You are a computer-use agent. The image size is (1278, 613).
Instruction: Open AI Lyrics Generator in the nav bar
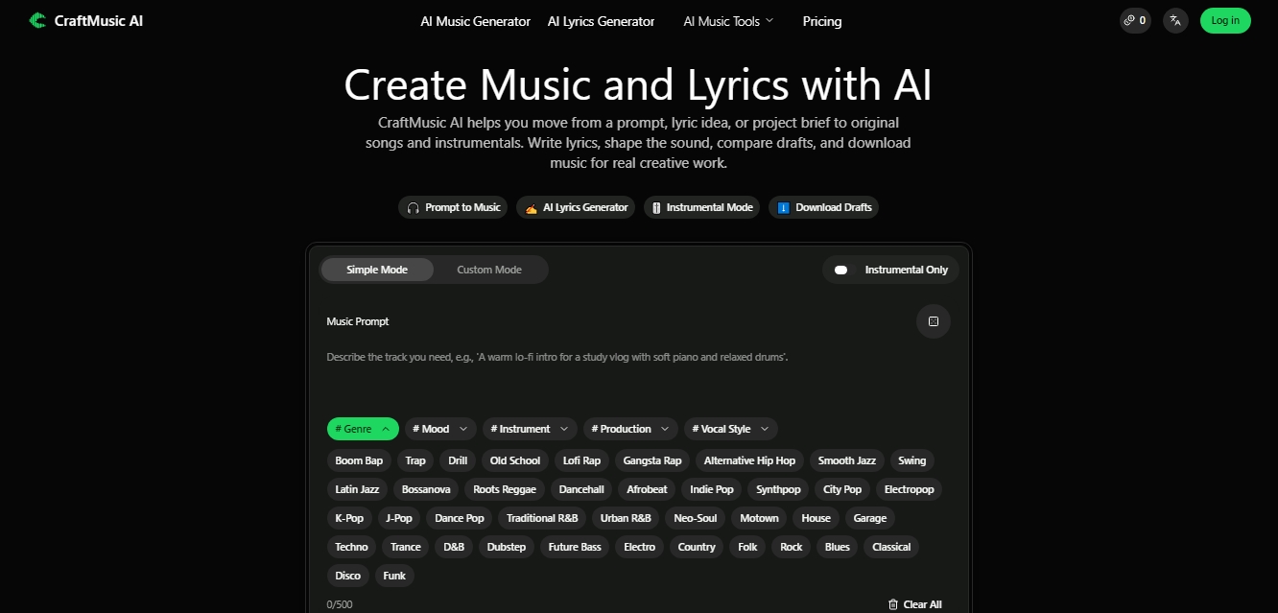point(601,21)
